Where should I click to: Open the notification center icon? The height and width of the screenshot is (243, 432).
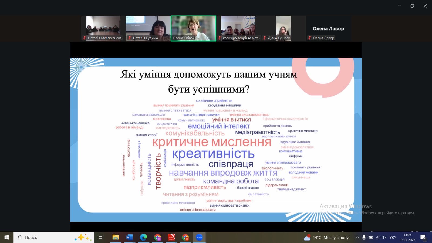pyautogui.click(x=423, y=238)
